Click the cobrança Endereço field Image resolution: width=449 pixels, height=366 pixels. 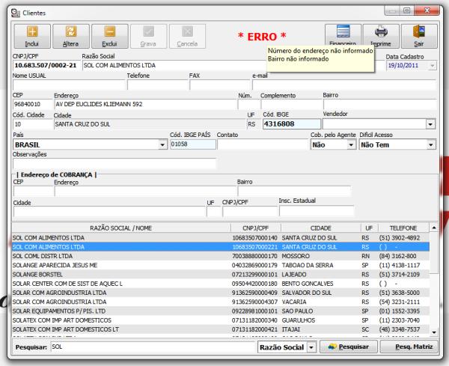[x=145, y=191]
